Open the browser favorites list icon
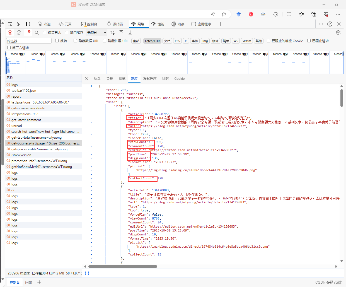Image resolution: width=346 pixels, height=287 pixels. click(301, 14)
